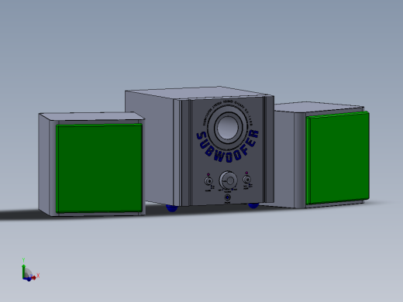Select the blue SUBWOOFER lettering
Image resolution: width=403 pixels, height=302 pixels.
point(227,146)
